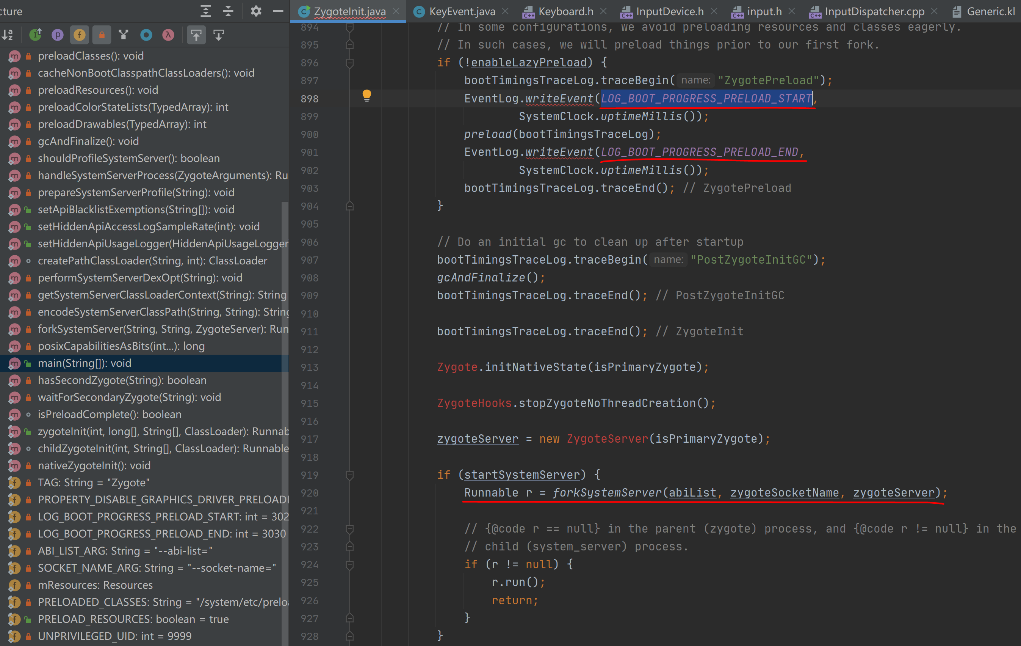The width and height of the screenshot is (1021, 646).
Task: Click the yellow intention lightbulb
Action: [367, 96]
